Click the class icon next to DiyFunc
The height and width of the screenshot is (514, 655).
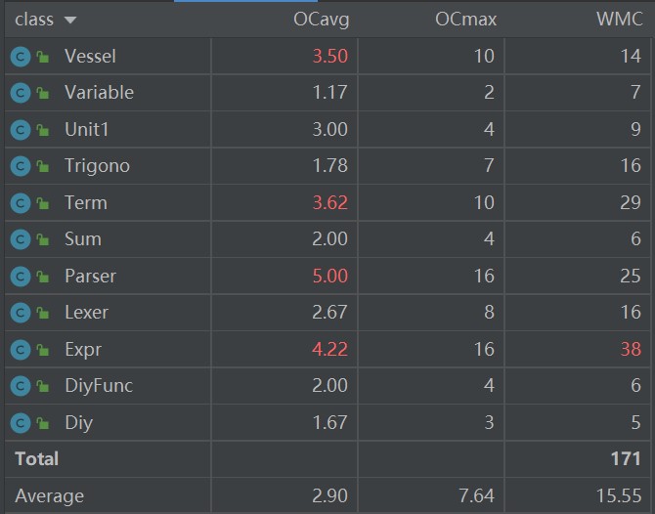[21, 387]
